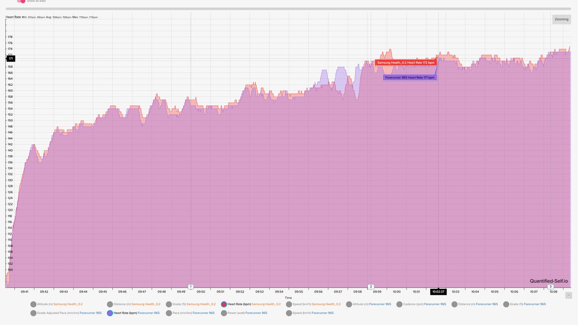
Task: Enable Power (watt) Forerunner 965 series
Action: (224, 313)
